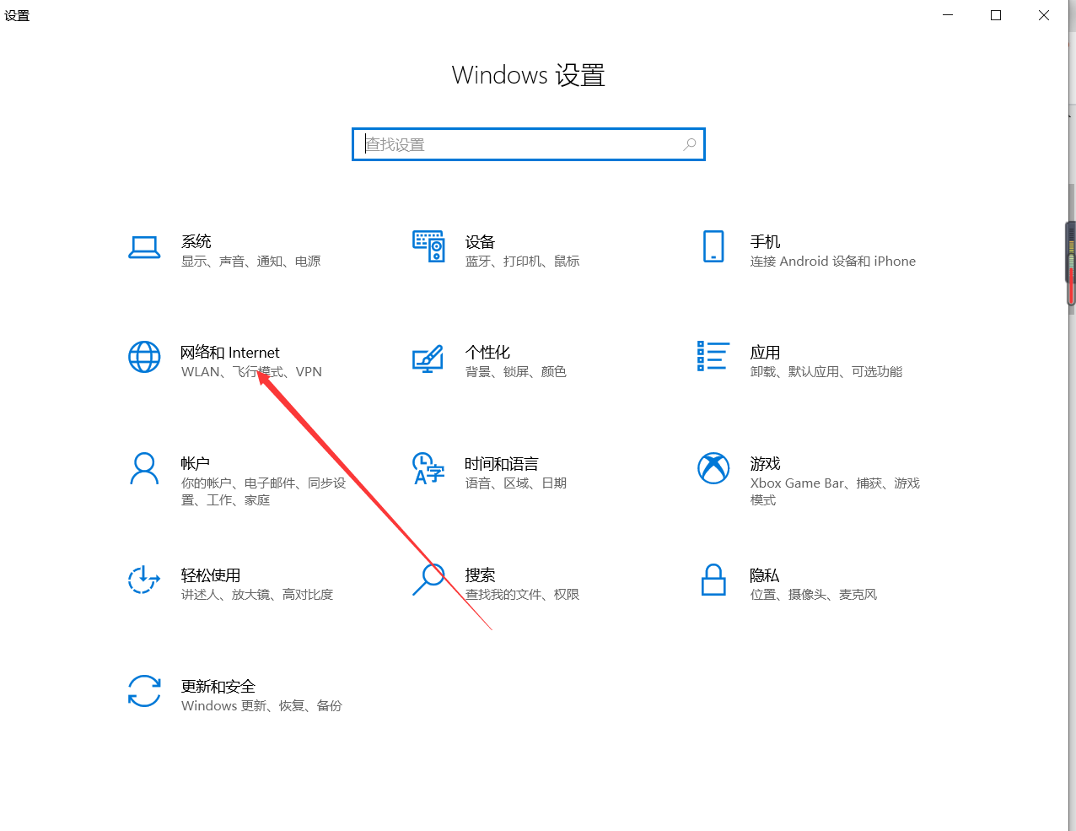Click inside the 查找设置 search box
1076x831 pixels.
tap(506, 144)
